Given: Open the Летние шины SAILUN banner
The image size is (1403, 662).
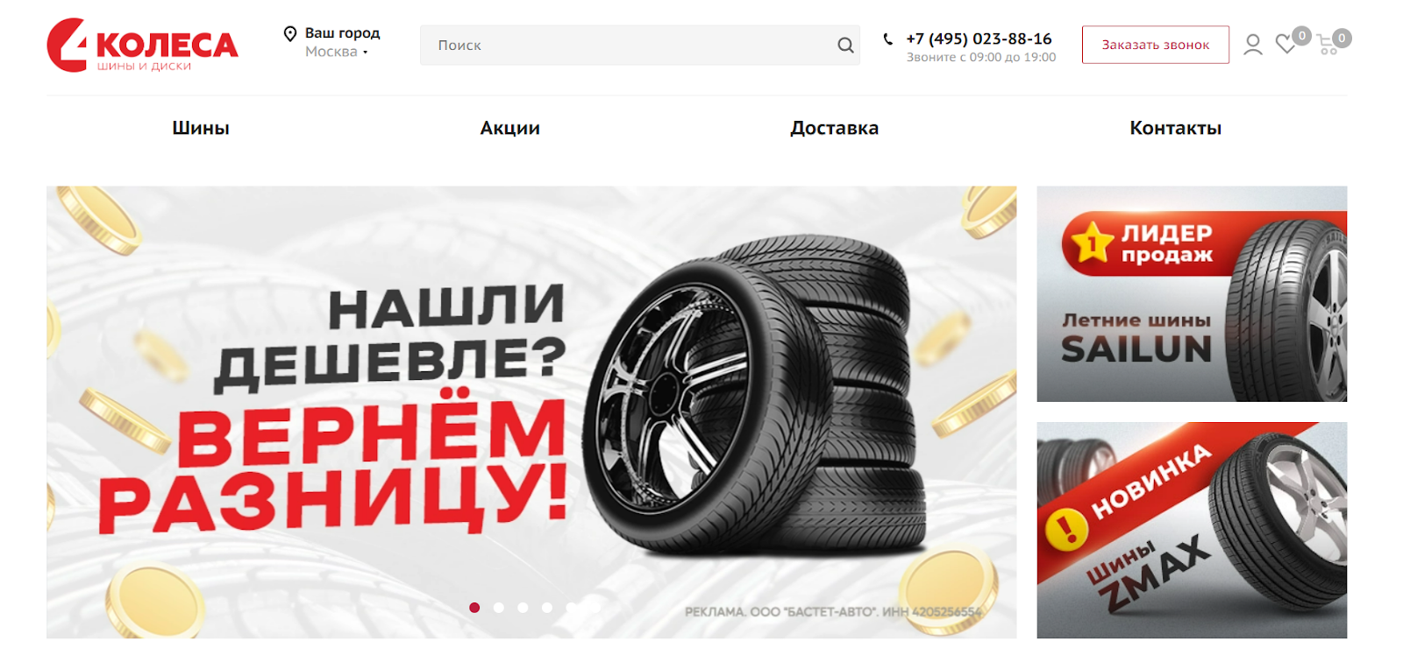Looking at the screenshot, I should coord(1192,294).
